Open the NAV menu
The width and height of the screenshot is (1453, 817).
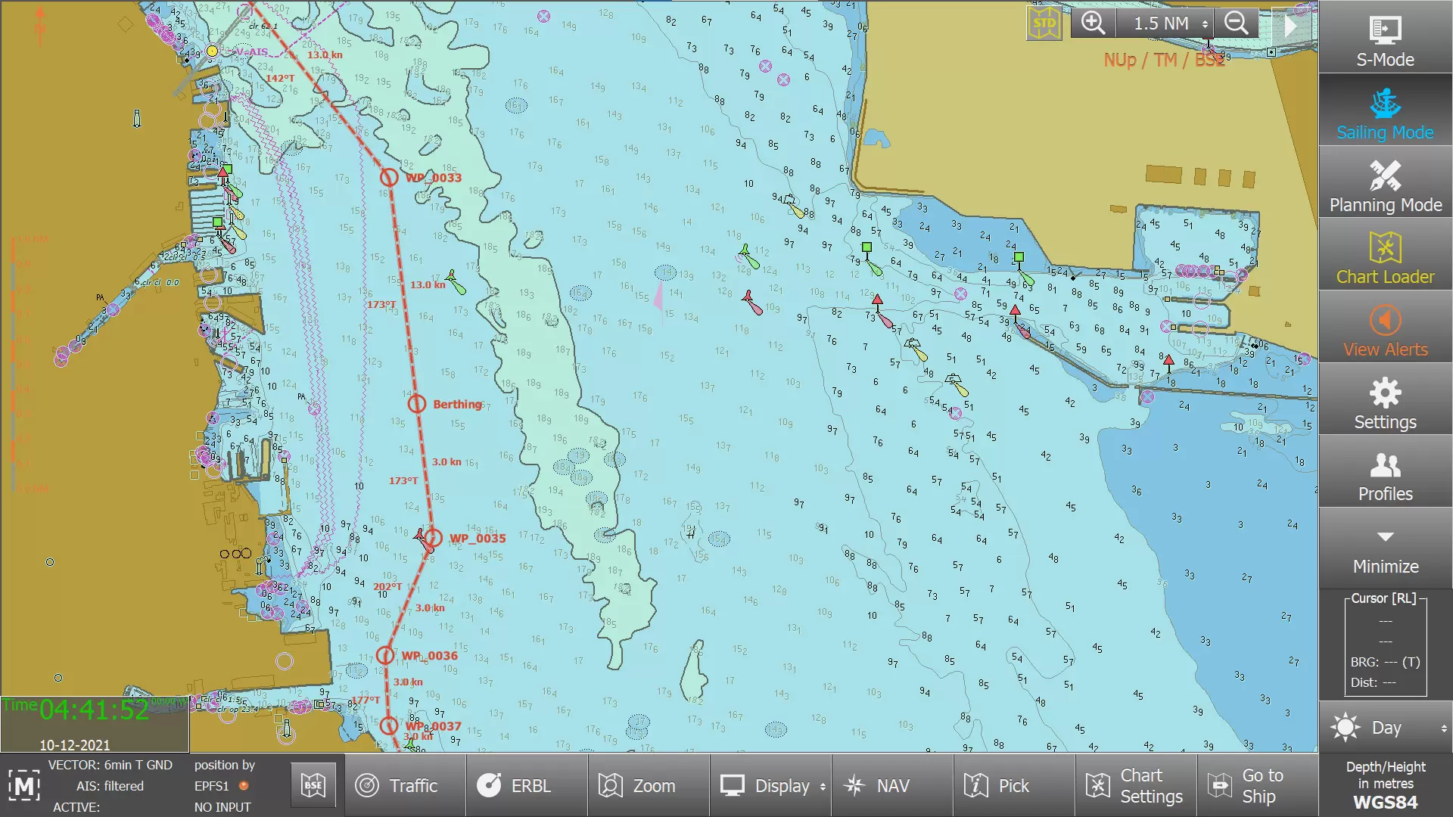pyautogui.click(x=892, y=786)
